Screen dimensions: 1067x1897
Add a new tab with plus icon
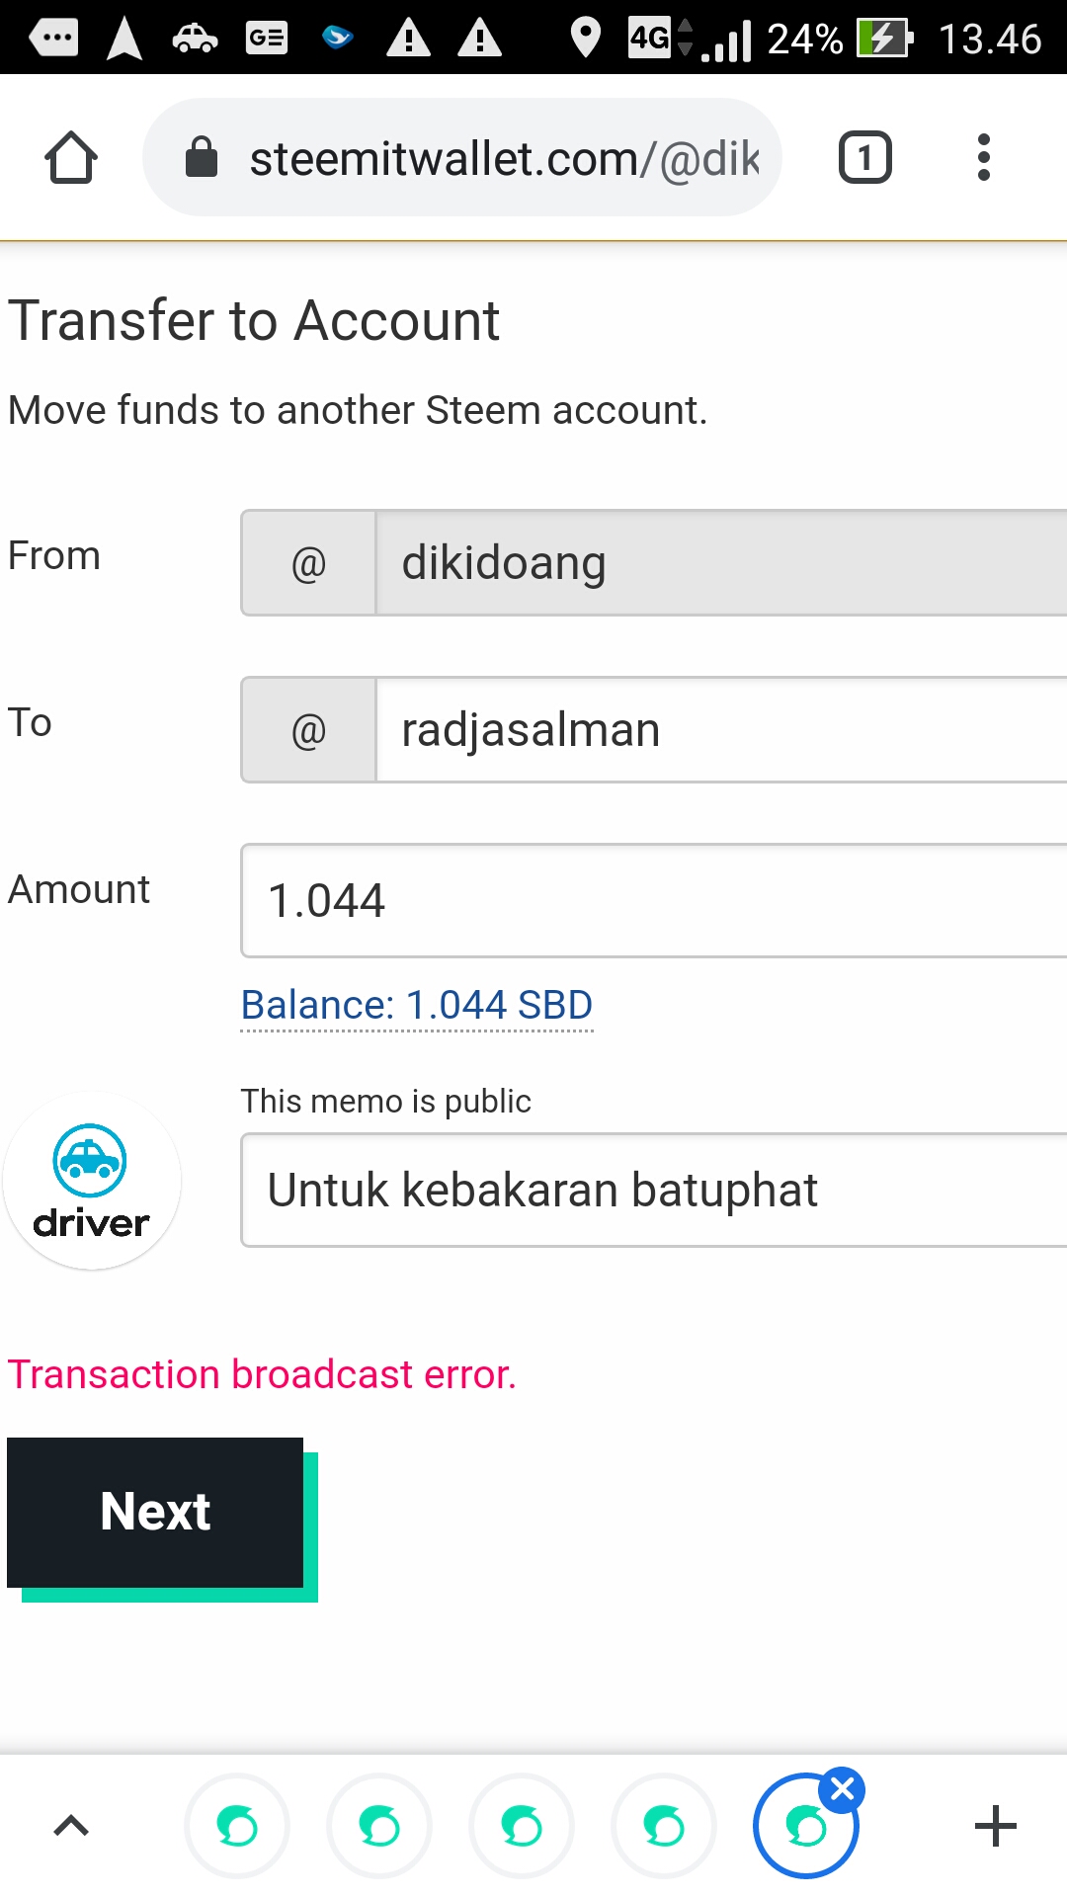point(995,1826)
